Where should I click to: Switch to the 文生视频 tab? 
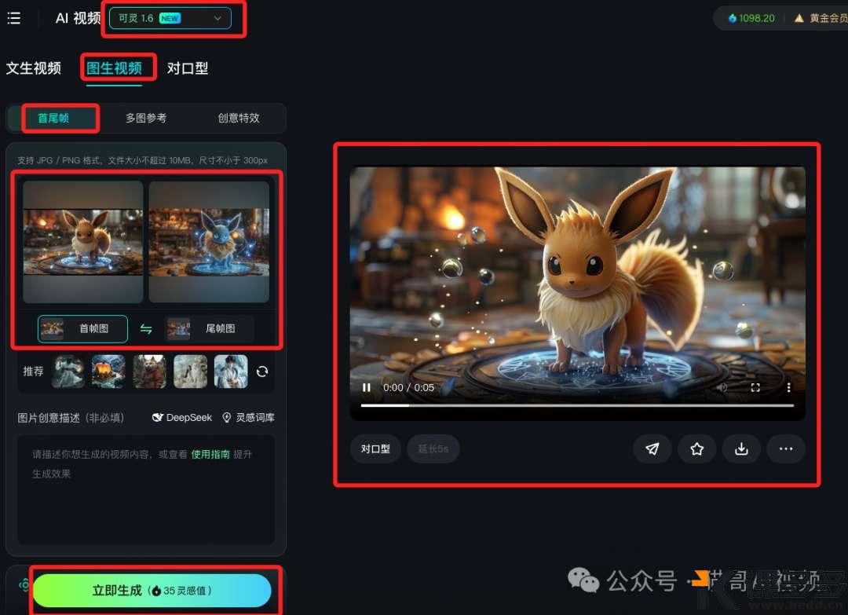34,68
